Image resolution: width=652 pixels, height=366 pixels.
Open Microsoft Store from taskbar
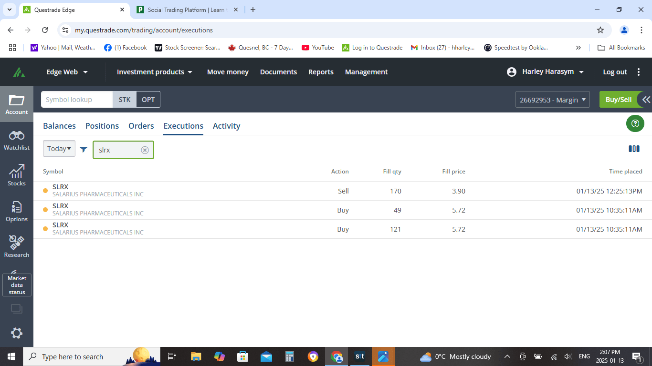tap(243, 356)
